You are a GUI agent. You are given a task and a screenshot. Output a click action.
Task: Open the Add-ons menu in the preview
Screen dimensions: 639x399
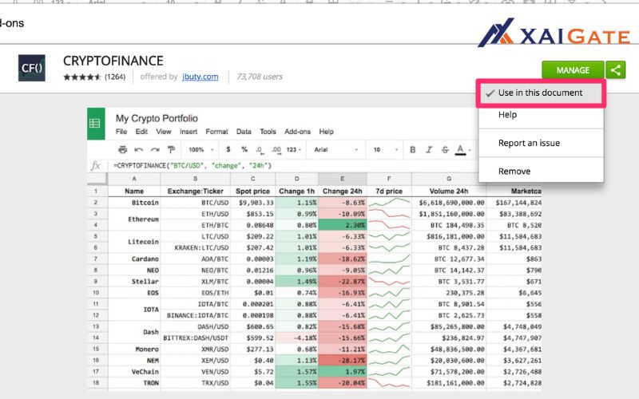[297, 132]
